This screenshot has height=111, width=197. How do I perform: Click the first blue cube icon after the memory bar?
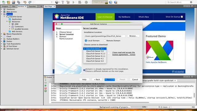111,2
